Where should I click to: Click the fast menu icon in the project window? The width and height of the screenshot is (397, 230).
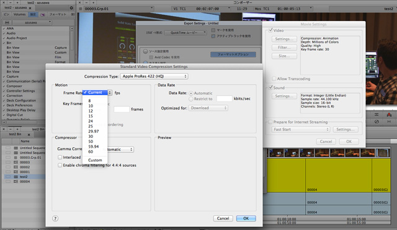pos(7,22)
